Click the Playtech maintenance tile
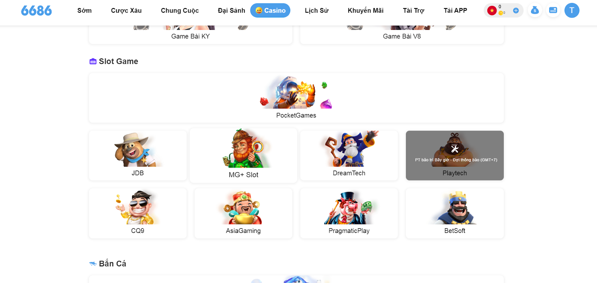597x283 pixels. 454,155
